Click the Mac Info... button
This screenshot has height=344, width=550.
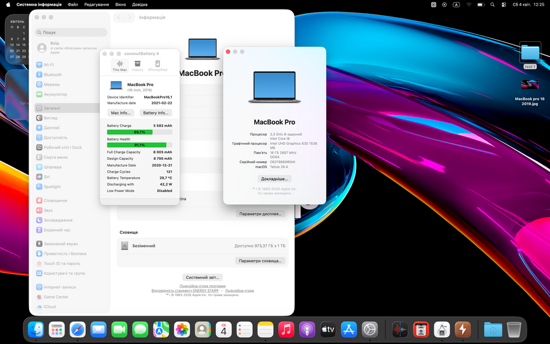[121, 113]
